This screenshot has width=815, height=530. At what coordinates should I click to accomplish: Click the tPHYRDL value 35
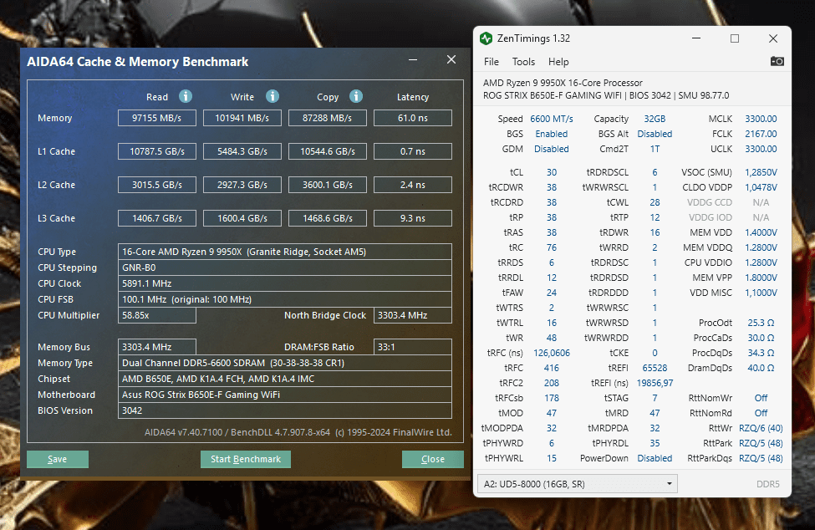(655, 444)
